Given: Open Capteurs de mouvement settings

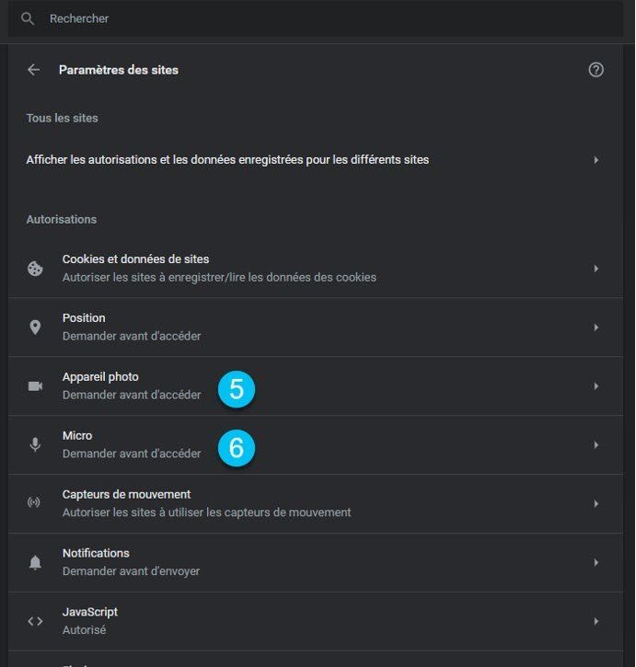Looking at the screenshot, I should pyautogui.click(x=316, y=503).
